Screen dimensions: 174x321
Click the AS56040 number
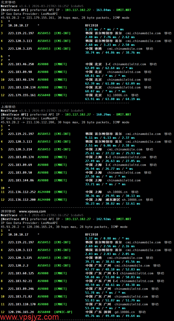44,312
